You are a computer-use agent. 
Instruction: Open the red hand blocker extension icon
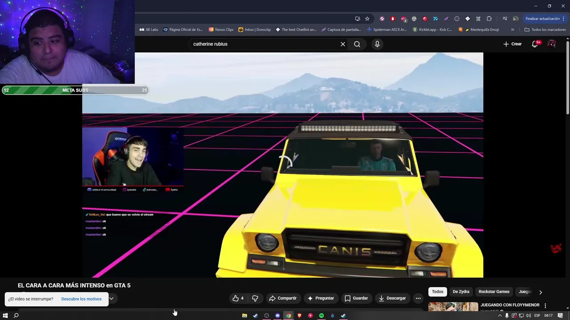(393, 19)
